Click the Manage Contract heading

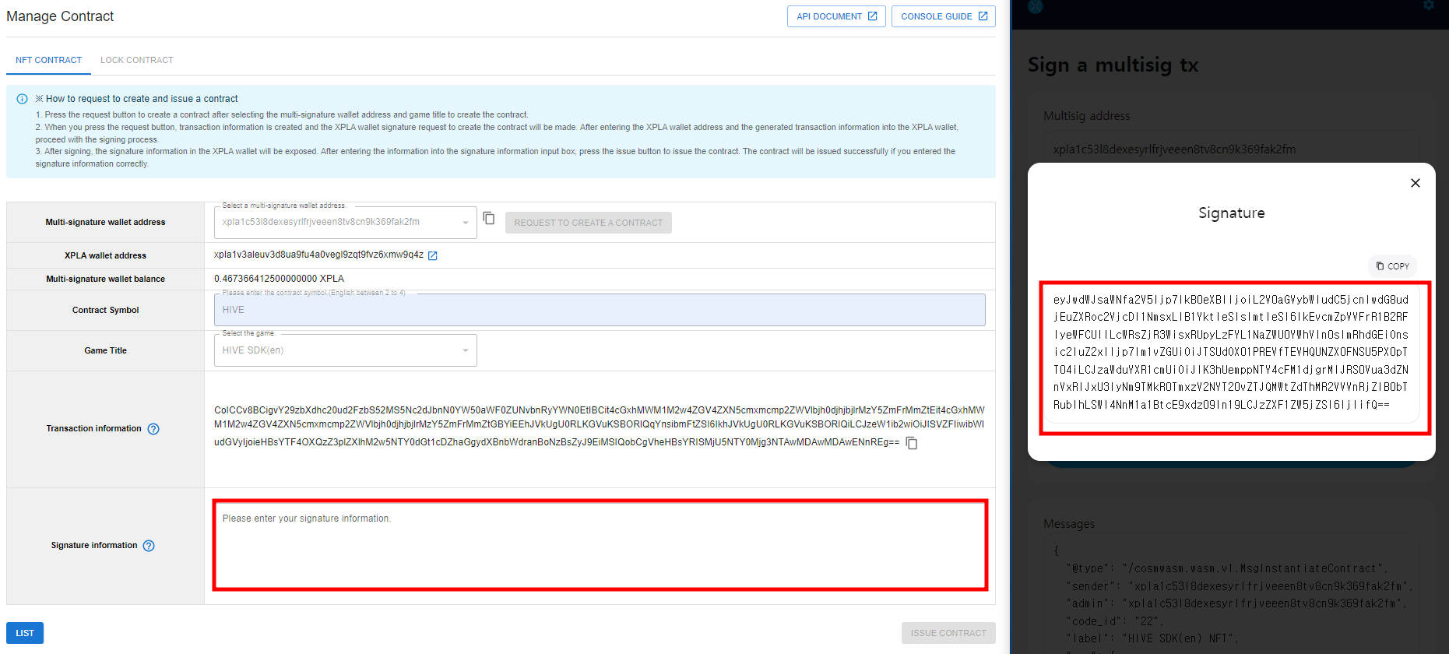point(60,16)
